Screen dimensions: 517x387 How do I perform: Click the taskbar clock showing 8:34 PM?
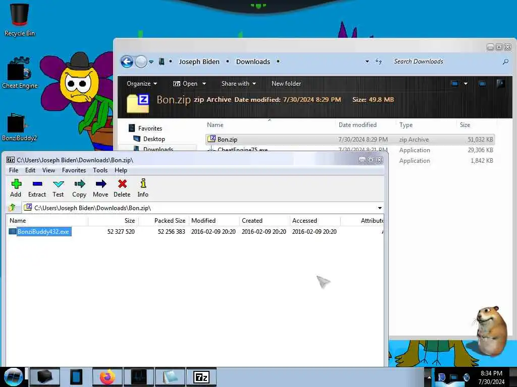pyautogui.click(x=491, y=377)
